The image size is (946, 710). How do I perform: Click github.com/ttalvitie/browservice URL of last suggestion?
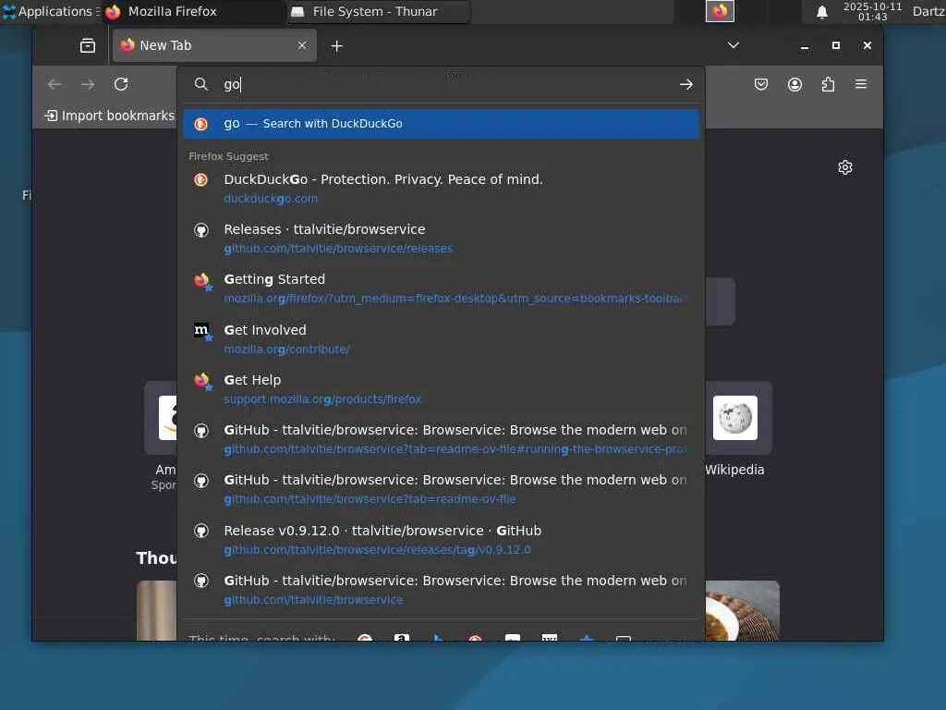pos(313,599)
